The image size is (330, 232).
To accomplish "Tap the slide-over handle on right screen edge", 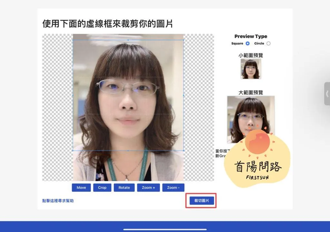I will [327, 94].
